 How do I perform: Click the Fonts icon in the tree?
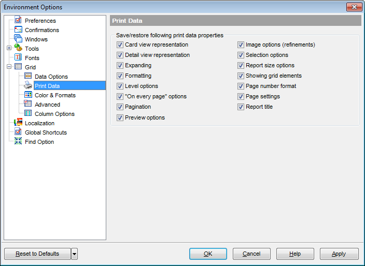pyautogui.click(x=18, y=58)
